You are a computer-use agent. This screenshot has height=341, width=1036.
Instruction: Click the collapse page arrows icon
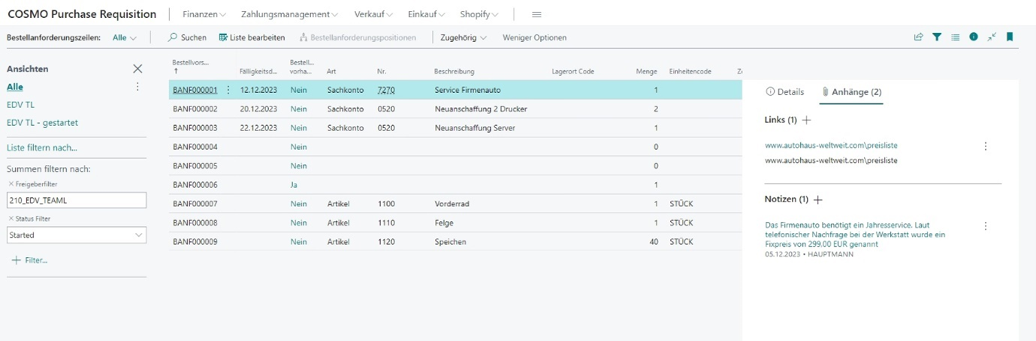click(x=992, y=37)
